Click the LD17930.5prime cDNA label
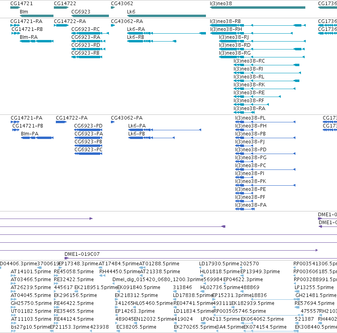Viewport: 337px width, 333px height. coord(219,264)
